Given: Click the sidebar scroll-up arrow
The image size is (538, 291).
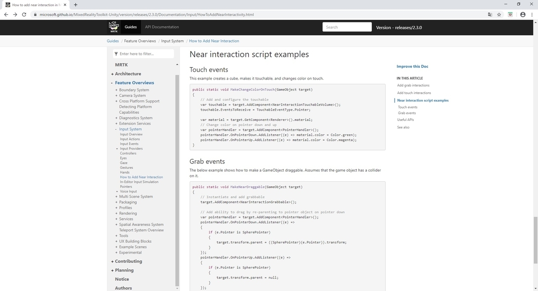Looking at the screenshot, I should (x=177, y=65).
